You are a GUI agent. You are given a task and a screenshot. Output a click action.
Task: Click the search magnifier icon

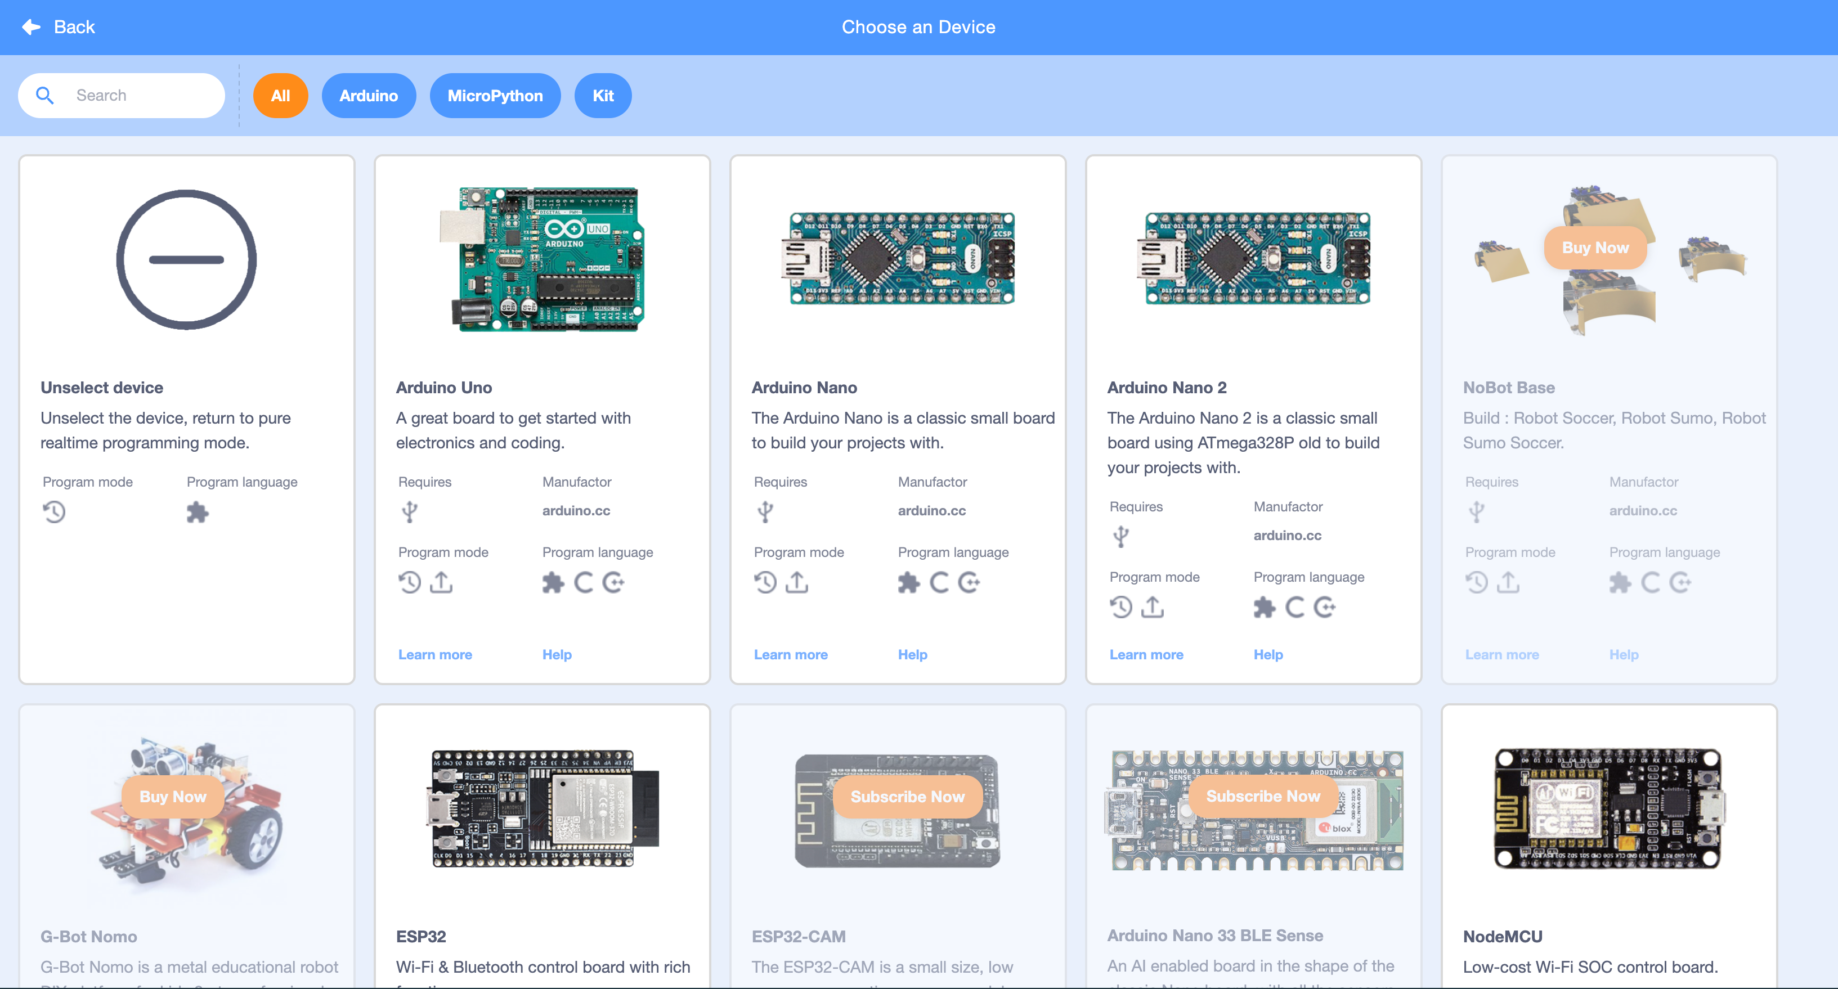click(45, 96)
